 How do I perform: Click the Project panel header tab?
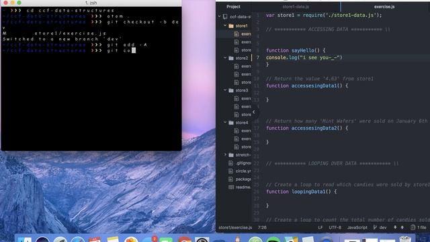coord(233,7)
